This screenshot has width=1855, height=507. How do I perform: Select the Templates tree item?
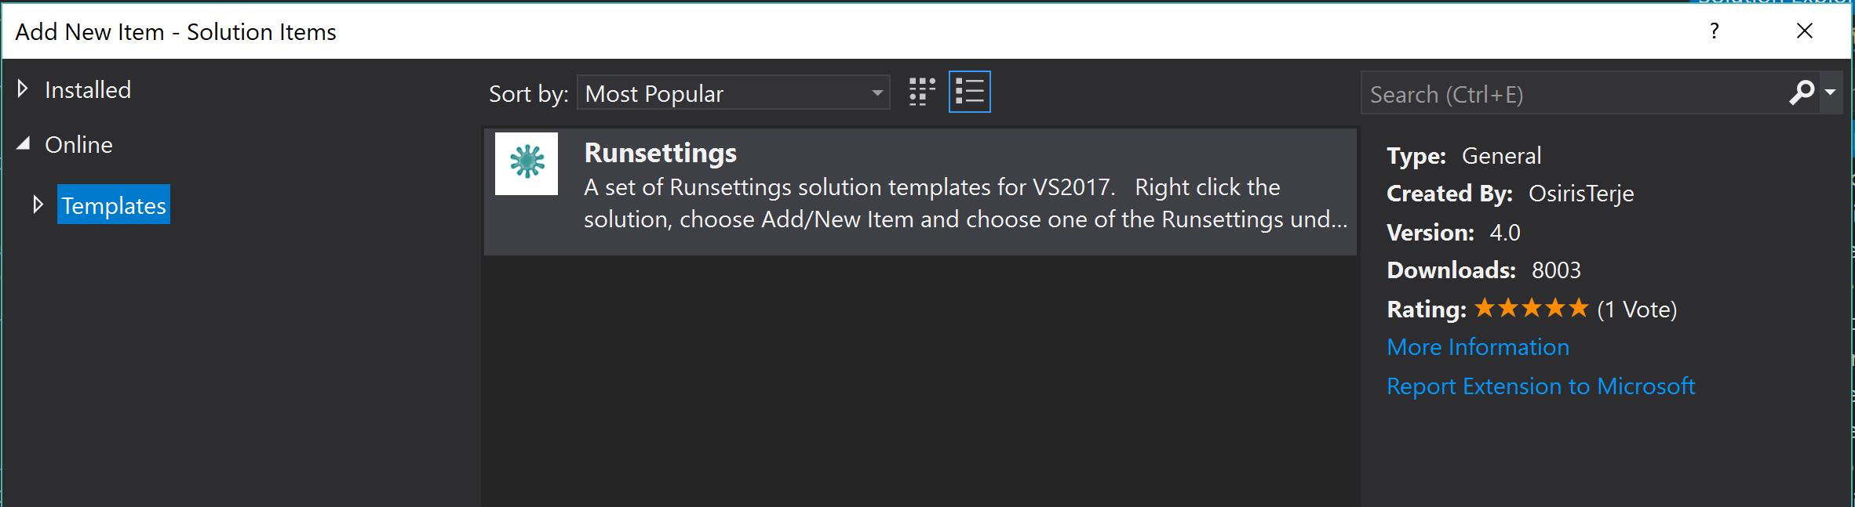[x=114, y=205]
